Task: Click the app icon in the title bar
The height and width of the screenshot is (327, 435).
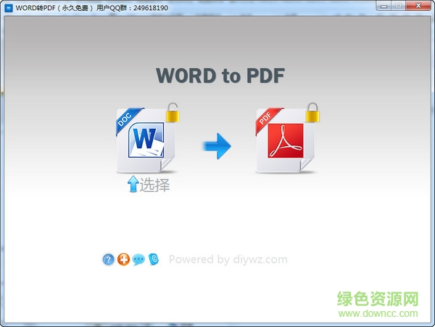Action: pos(9,8)
